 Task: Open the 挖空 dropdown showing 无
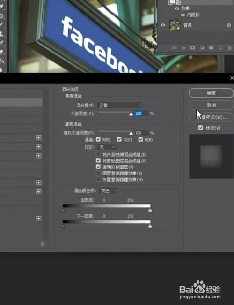tap(106, 147)
